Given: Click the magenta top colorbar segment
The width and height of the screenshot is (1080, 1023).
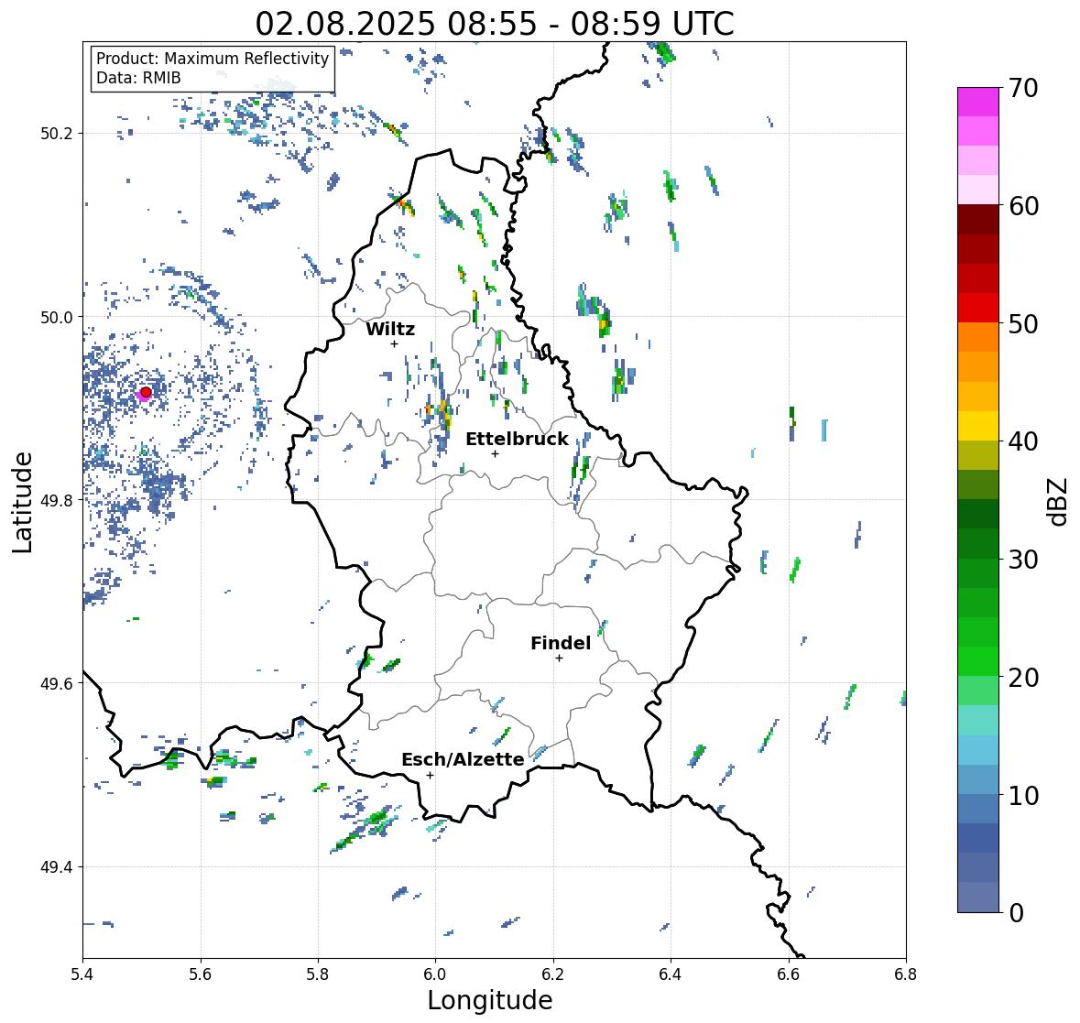Looking at the screenshot, I should click(978, 103).
